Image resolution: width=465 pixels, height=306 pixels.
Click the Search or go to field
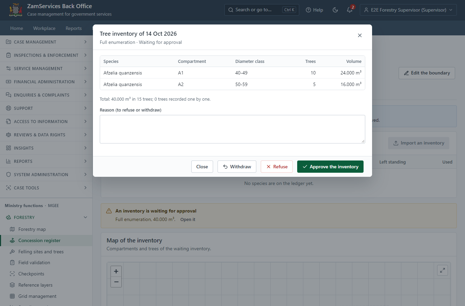click(x=262, y=10)
